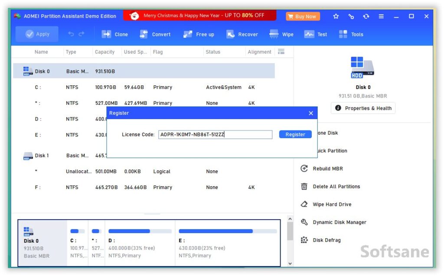The height and width of the screenshot is (276, 444).
Task: Select the Disk 1 row
Action: [60, 156]
